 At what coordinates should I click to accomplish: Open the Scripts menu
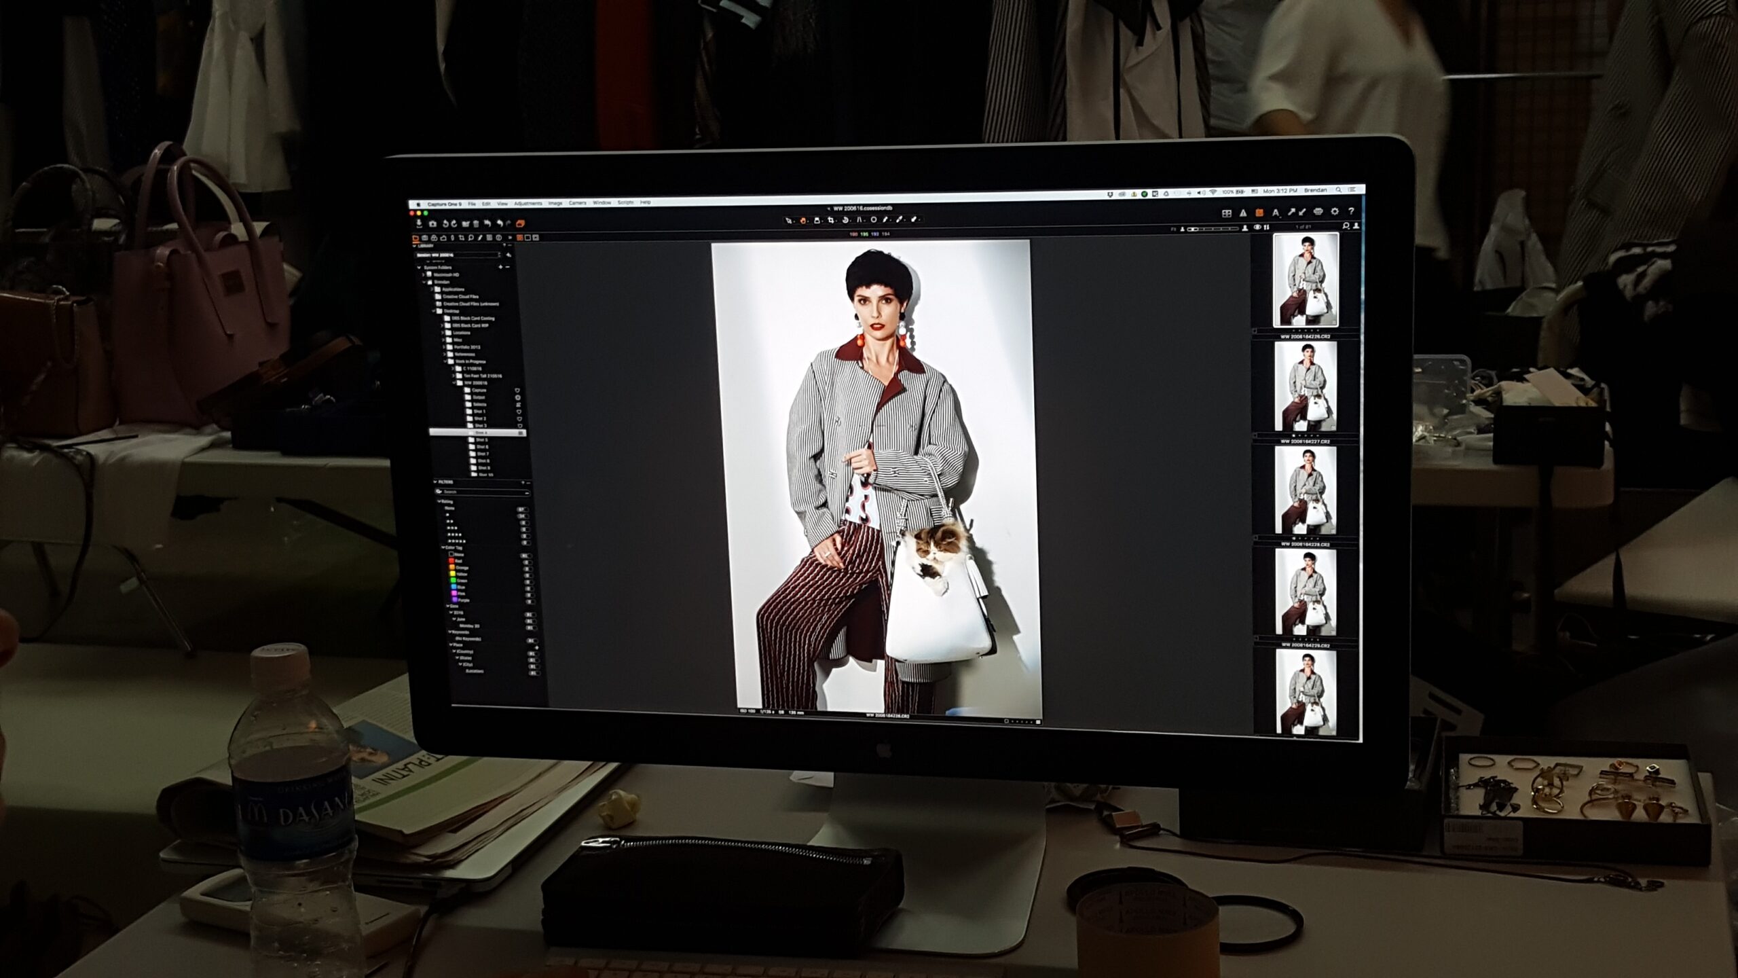(x=625, y=202)
